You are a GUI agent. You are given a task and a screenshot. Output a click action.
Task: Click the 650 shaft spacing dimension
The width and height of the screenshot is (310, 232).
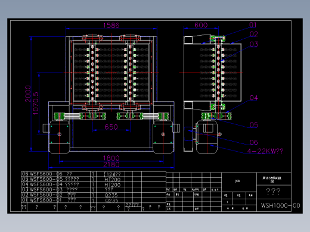[111, 127]
